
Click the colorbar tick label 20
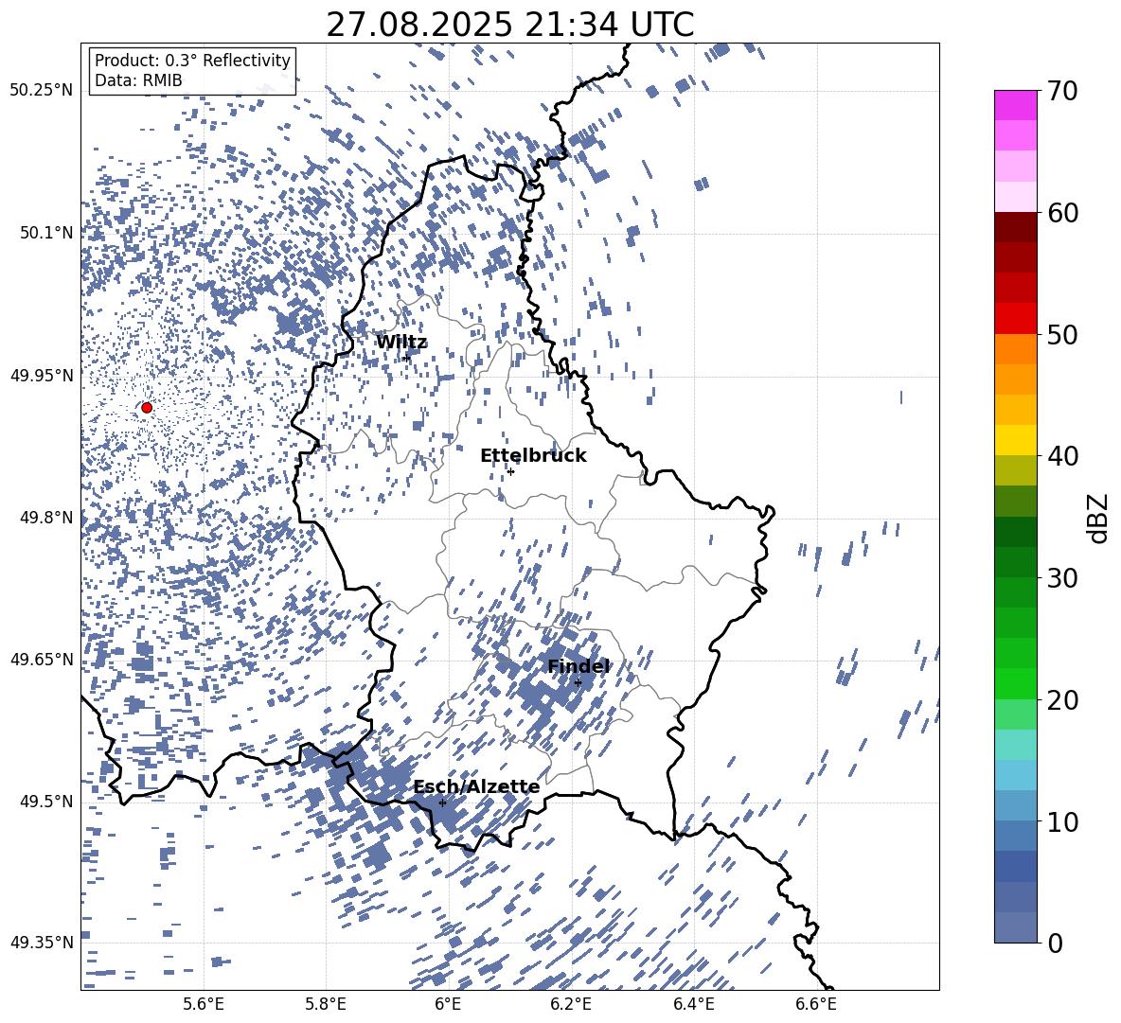1062,700
